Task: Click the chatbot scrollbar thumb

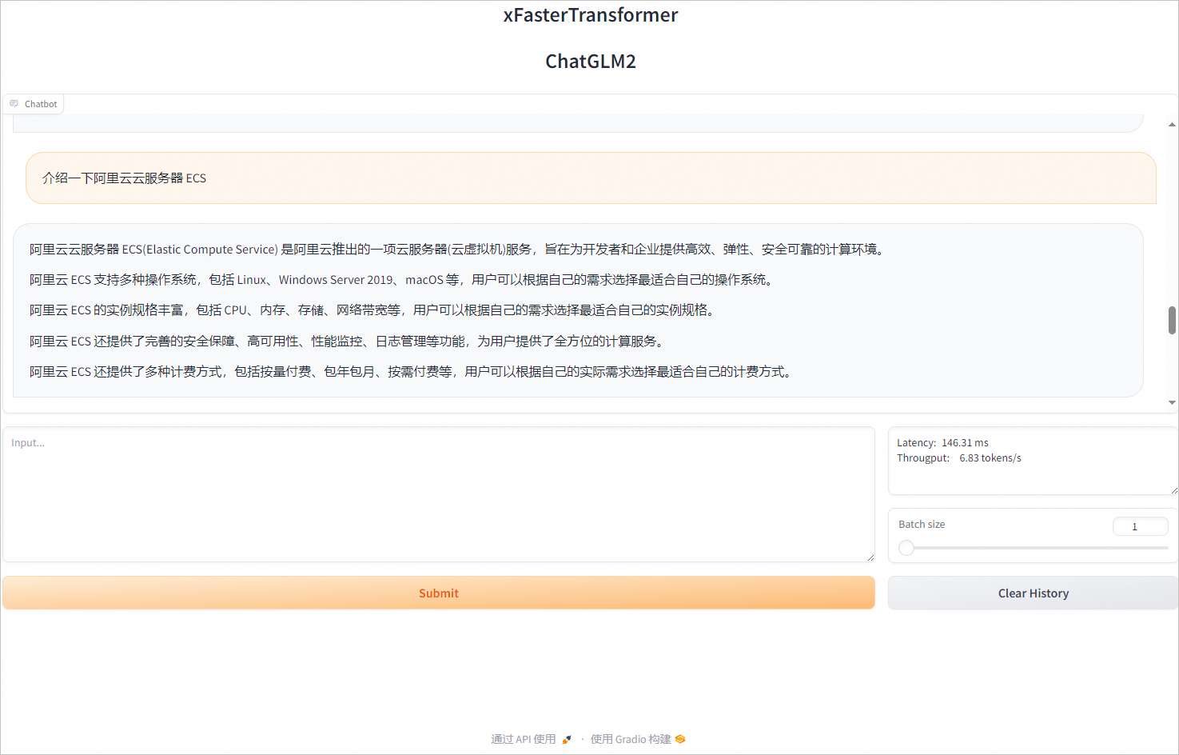Action: [x=1172, y=320]
